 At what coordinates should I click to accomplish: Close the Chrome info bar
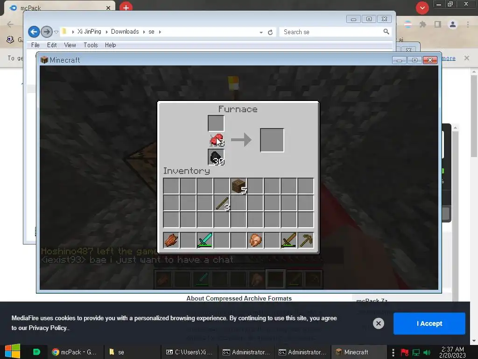click(466, 58)
